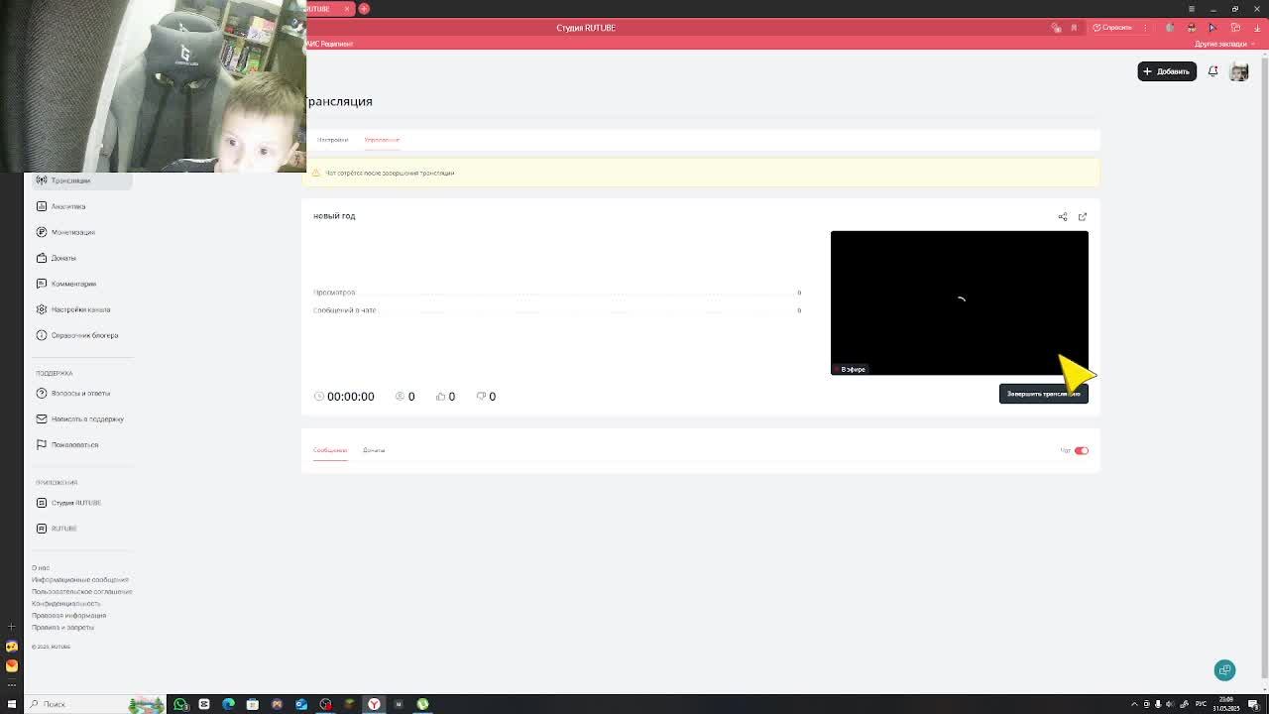Open the Windows notification center icon

[x=1253, y=704]
